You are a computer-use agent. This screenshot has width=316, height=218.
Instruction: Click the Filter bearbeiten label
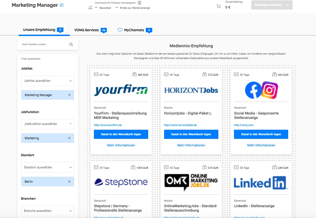[31, 59]
